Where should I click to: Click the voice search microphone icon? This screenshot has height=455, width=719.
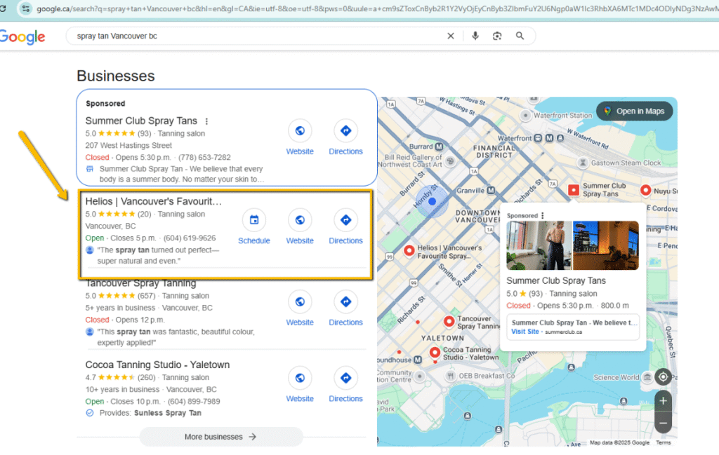(x=475, y=36)
